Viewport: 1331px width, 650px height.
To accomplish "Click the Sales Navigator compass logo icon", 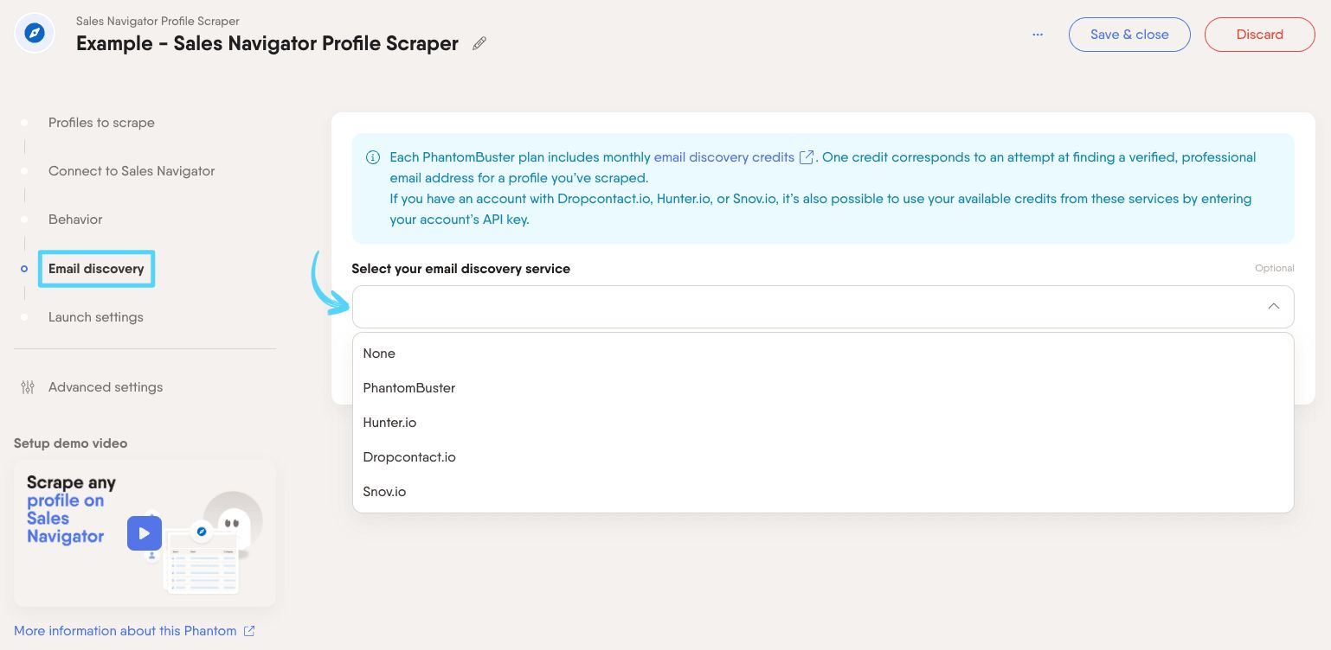I will (x=35, y=34).
